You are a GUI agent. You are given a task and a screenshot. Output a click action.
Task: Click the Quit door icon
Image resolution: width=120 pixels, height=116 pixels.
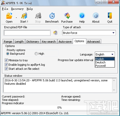pos(110,16)
